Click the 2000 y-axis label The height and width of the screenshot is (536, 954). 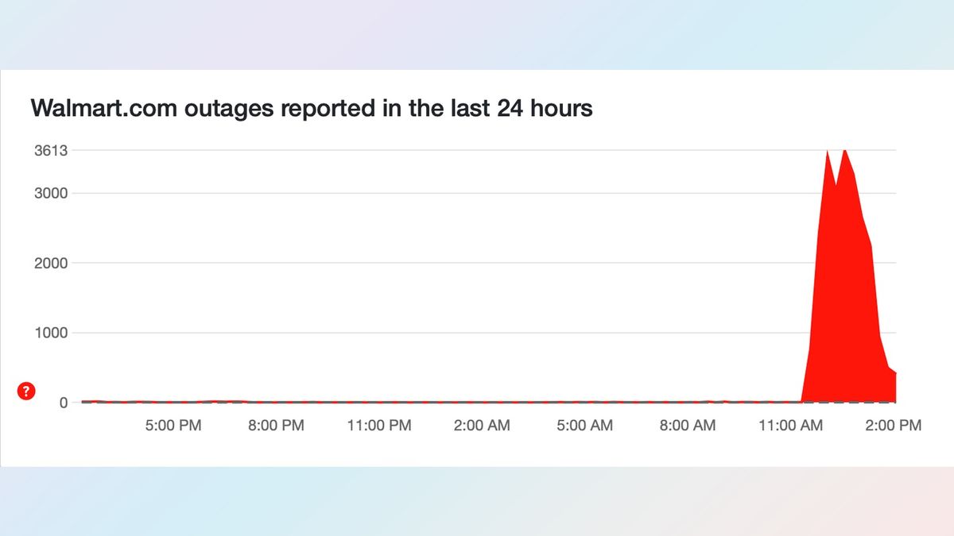tap(50, 263)
